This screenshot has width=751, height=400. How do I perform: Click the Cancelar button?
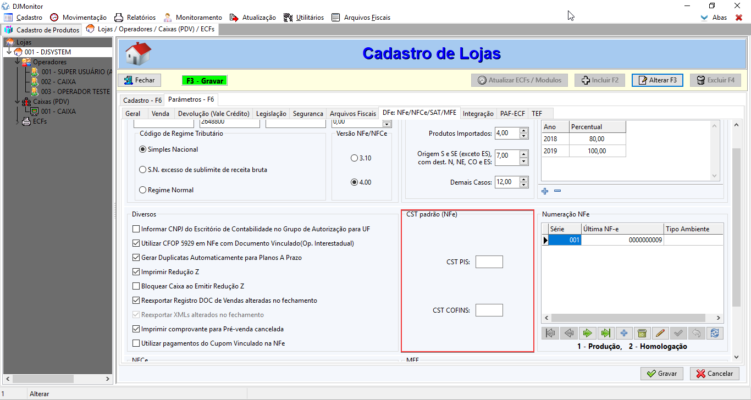[x=715, y=374]
